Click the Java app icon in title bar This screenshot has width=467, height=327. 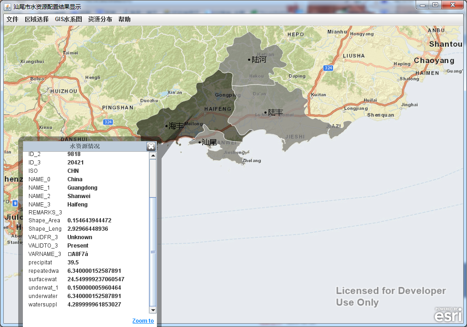tap(7, 7)
